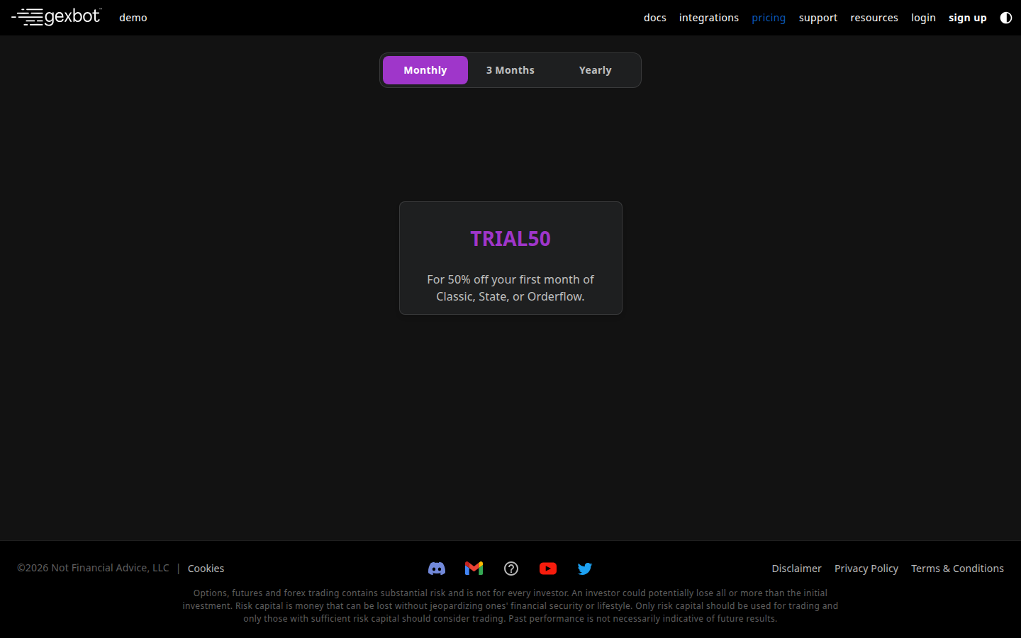The width and height of the screenshot is (1021, 638).
Task: Select the Monthly billing tab
Action: (x=425, y=70)
